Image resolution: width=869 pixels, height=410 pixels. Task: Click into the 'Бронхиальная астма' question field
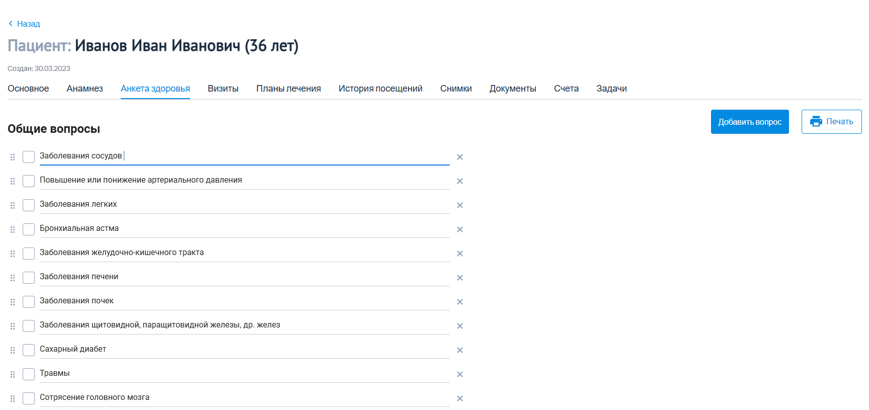[x=245, y=229]
